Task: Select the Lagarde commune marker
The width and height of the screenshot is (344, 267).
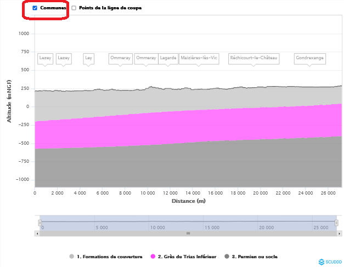Action: [x=168, y=58]
